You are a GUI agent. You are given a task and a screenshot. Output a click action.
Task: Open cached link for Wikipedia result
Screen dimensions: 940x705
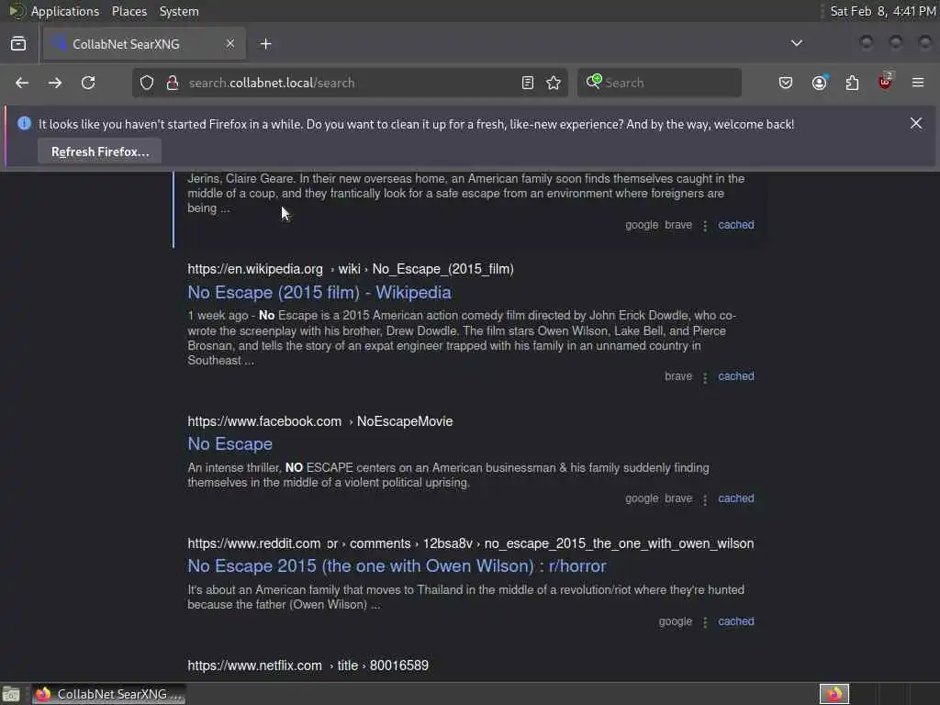point(736,376)
